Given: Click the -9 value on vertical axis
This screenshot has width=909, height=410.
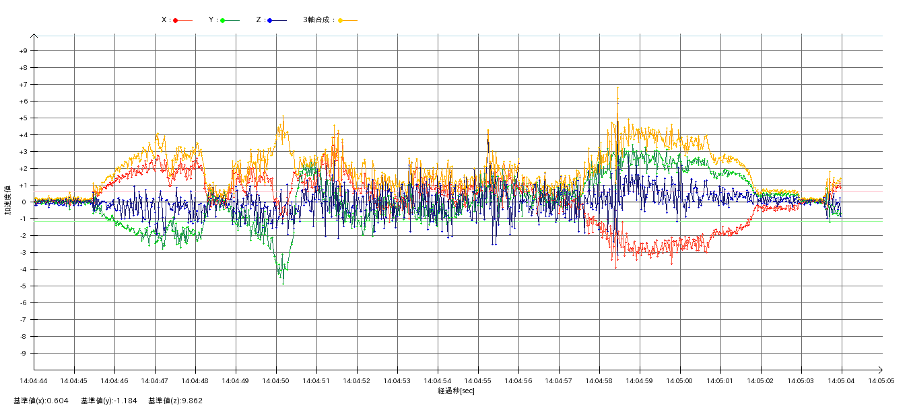Looking at the screenshot, I should click(23, 354).
